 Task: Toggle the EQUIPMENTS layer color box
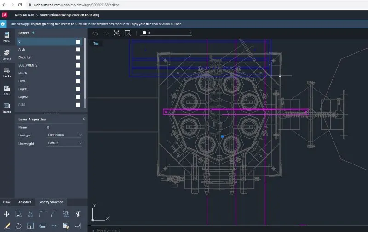click(x=78, y=65)
